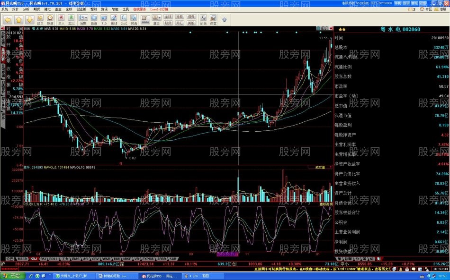450x280 pixels.
Task: Click the 市盈率 value 50.57
Action: coord(443,86)
